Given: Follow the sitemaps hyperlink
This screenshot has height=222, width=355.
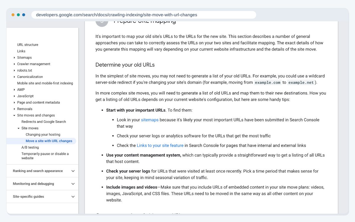Looking at the screenshot, I should coord(150,120).
